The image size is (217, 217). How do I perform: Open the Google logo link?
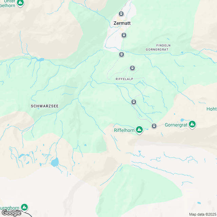point(12,213)
